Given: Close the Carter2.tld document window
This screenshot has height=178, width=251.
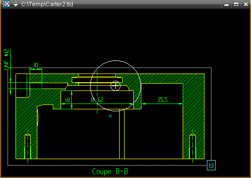Looking at the screenshot, I should point(246,4).
